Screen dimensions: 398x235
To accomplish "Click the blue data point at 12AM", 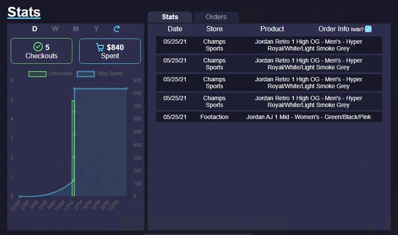I will (x=19, y=196).
